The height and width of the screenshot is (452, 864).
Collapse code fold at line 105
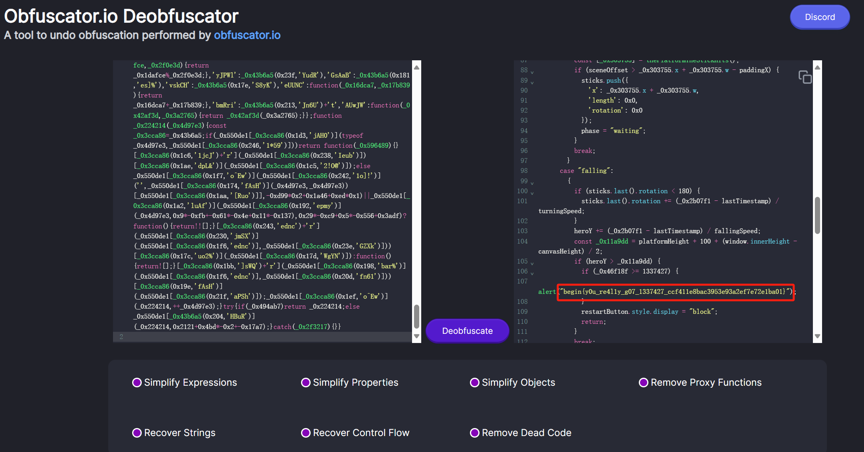532,264
